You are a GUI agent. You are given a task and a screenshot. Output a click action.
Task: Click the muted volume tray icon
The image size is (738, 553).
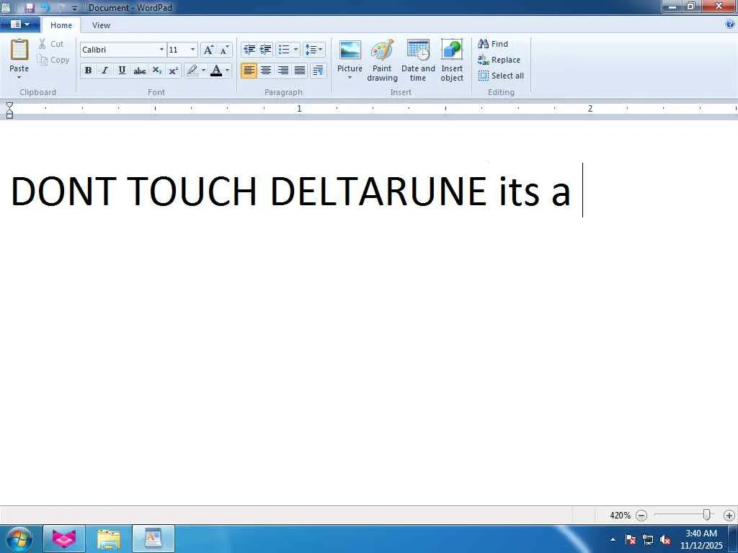pyautogui.click(x=665, y=539)
